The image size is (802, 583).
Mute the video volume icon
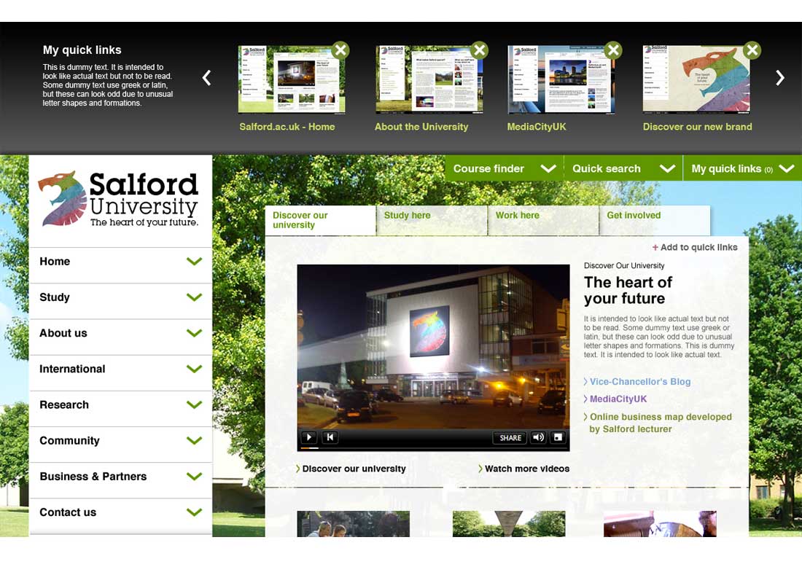538,437
